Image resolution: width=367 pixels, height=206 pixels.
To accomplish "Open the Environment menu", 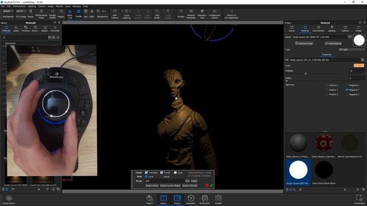I will 19,6.
